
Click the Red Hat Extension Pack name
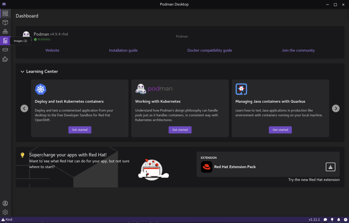pos(235,167)
